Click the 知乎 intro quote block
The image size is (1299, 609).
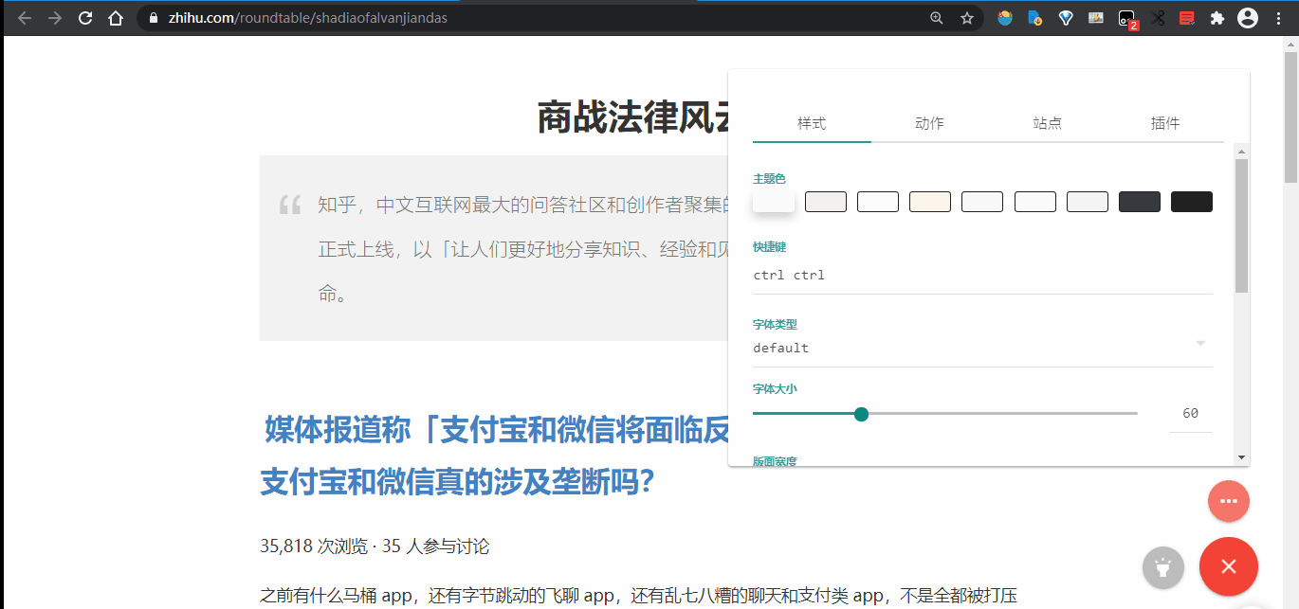coord(494,248)
